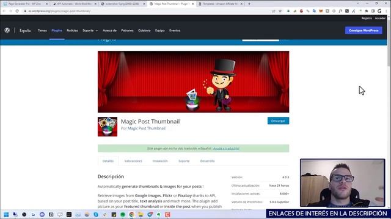This screenshot has width=391, height=219.
Task: Close the Page Generator Pro tab
Action: tap(46, 4)
